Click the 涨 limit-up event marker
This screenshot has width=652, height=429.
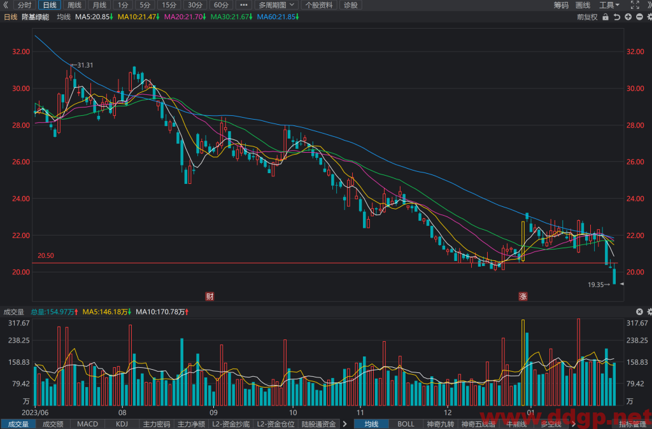523,297
